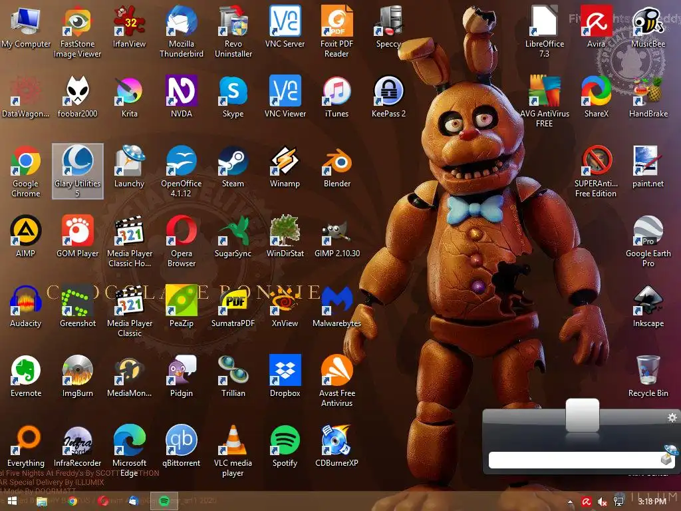Viewport: 681px width, 511px height.
Task: Select the Trillian desktop icon
Action: point(233,377)
